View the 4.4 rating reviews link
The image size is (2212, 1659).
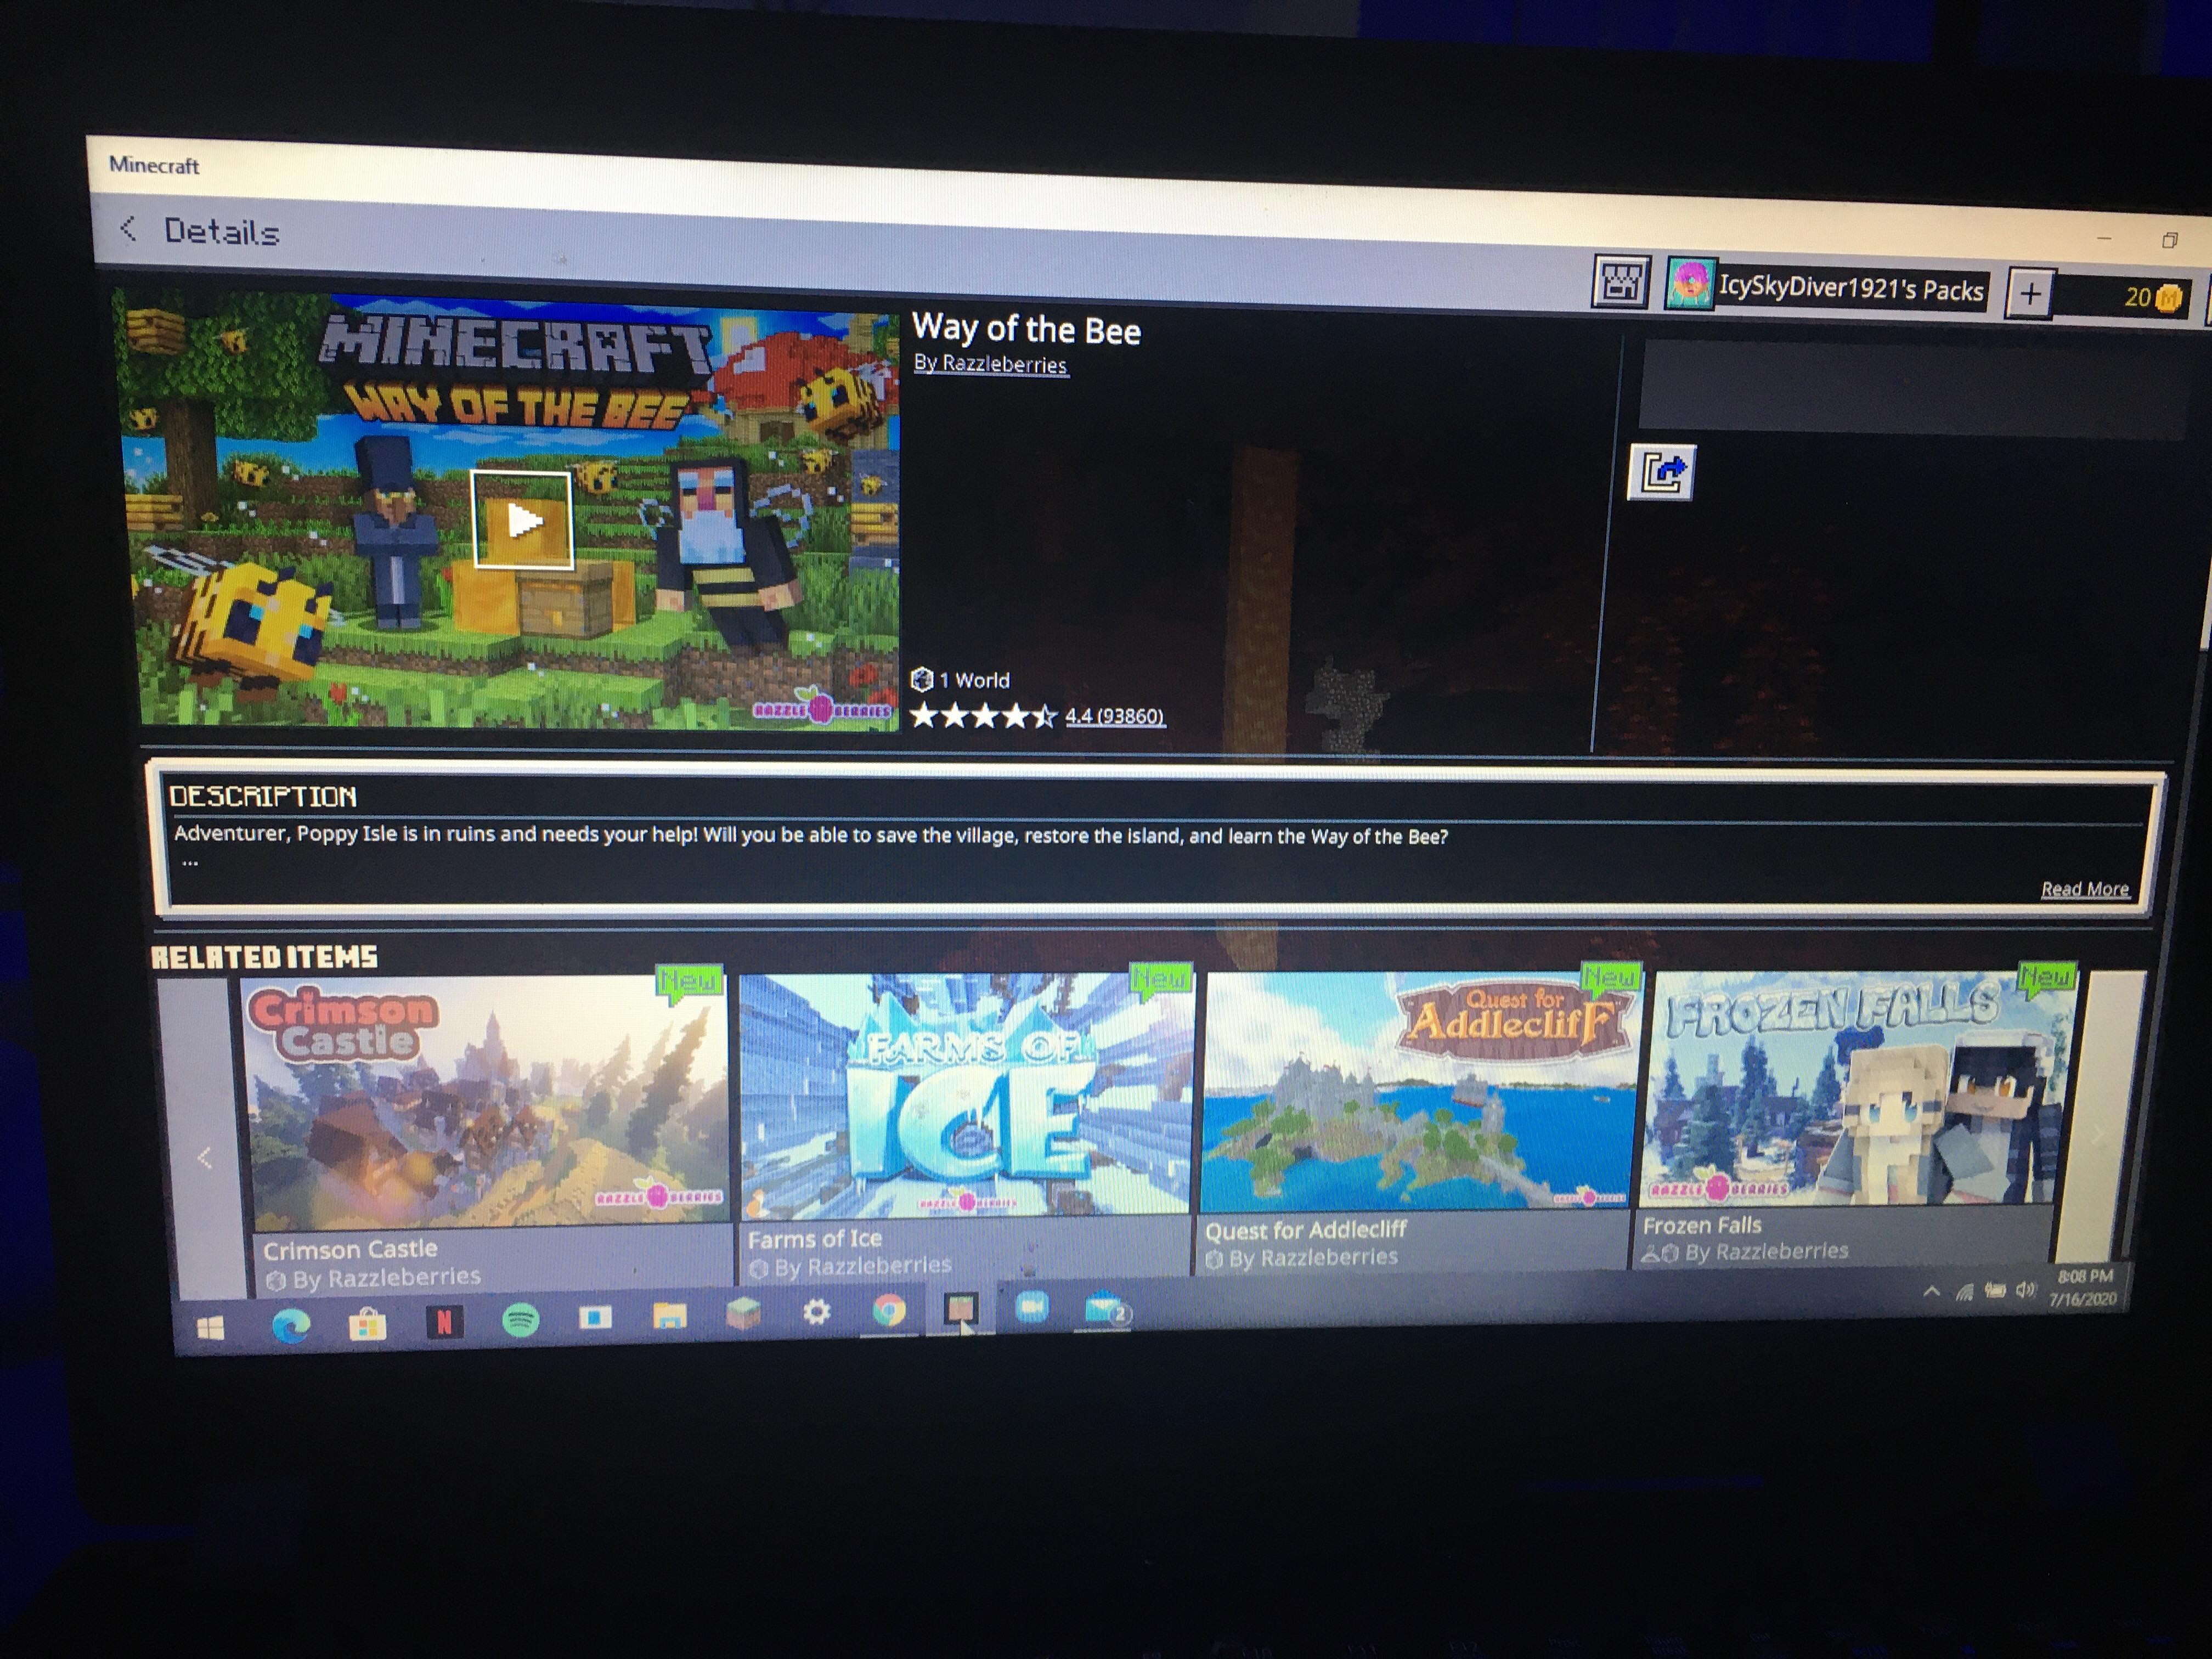pyautogui.click(x=1113, y=716)
